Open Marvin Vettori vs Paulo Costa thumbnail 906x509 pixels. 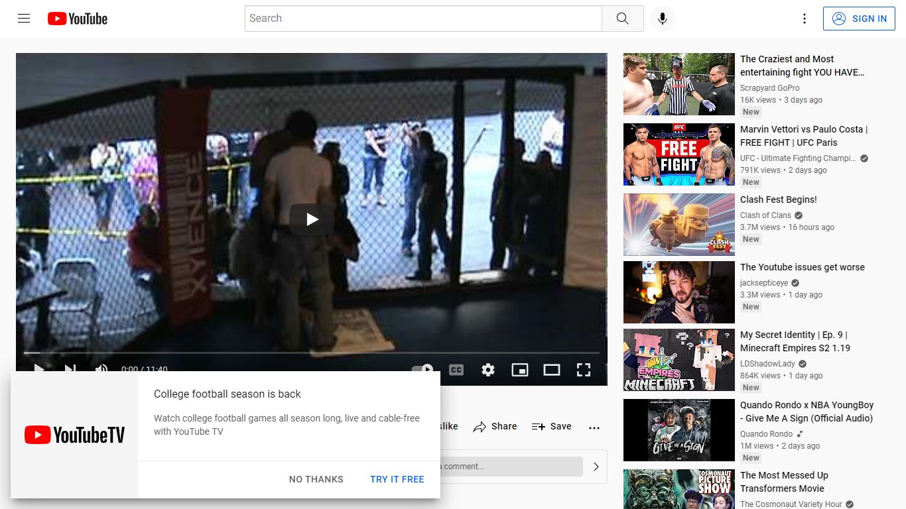[679, 154]
